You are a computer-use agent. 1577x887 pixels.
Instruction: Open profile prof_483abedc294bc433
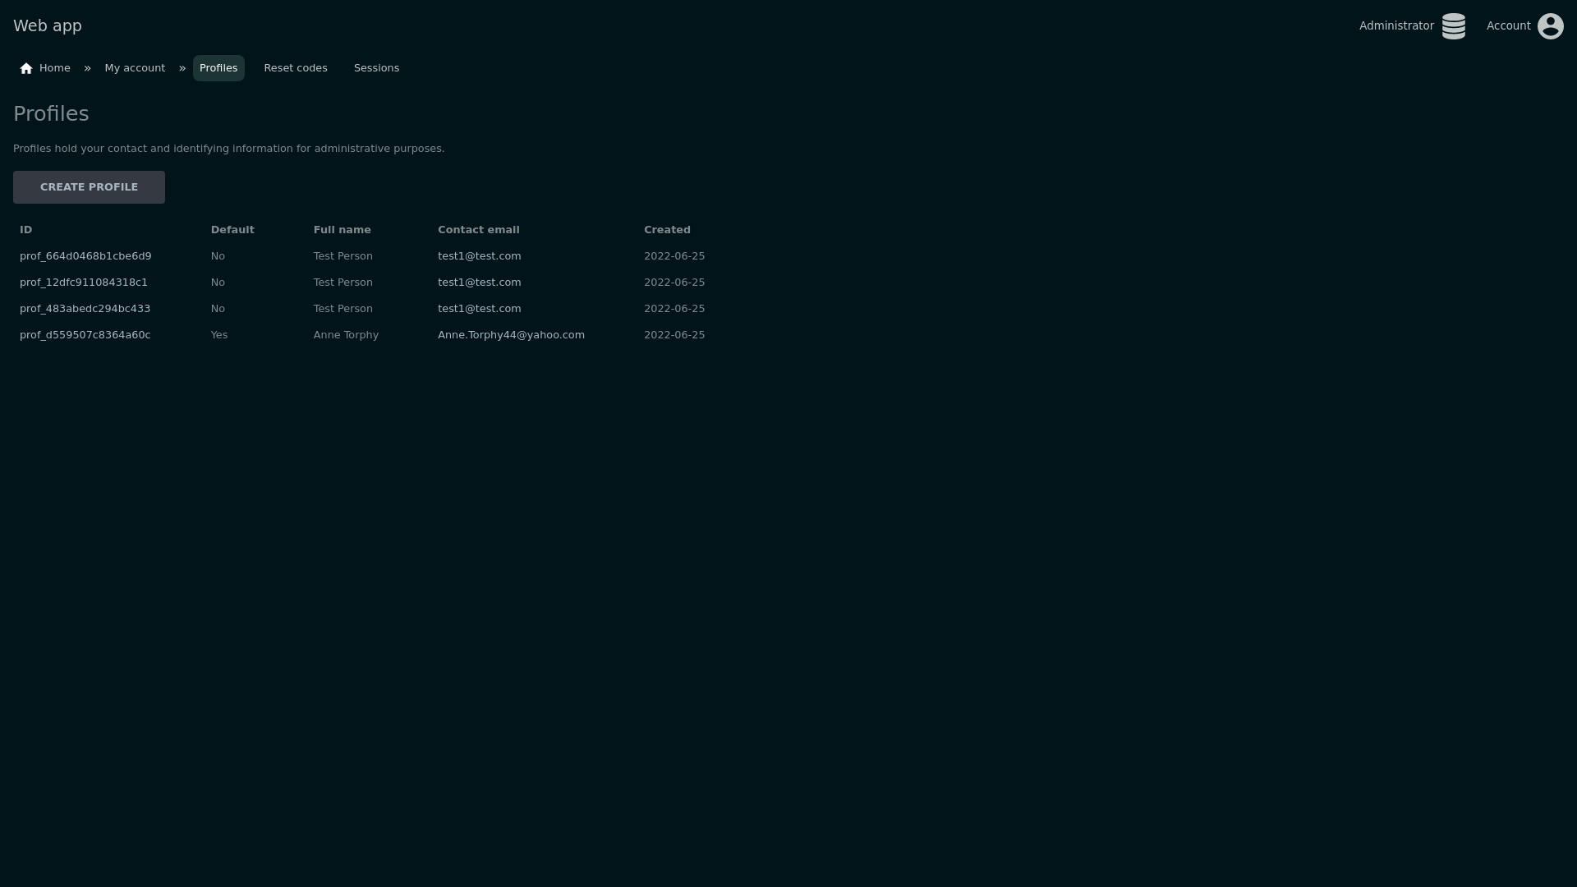click(85, 309)
